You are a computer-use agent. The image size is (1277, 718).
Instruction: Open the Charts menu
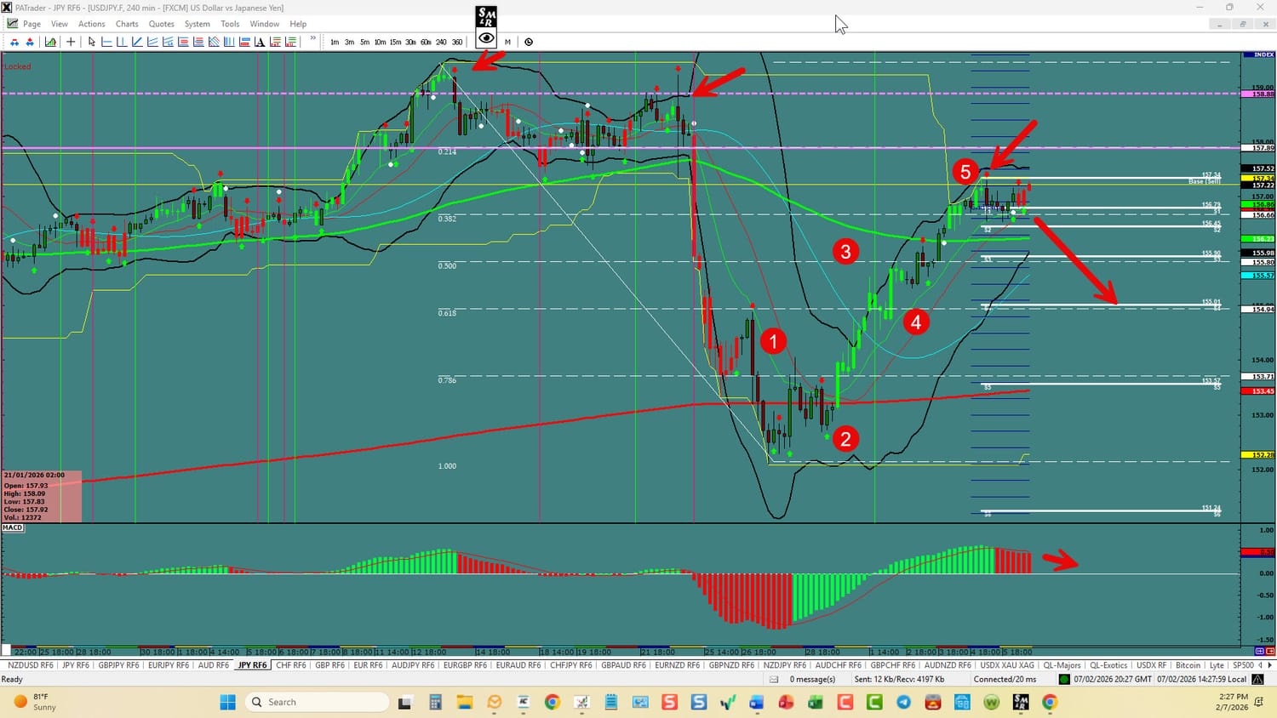[127, 24]
